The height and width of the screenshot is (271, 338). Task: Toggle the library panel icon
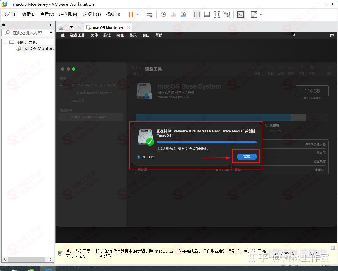(x=197, y=14)
